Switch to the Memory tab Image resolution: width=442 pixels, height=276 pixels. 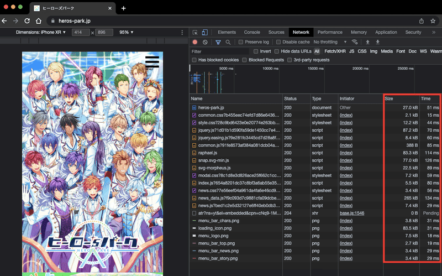[359, 32]
